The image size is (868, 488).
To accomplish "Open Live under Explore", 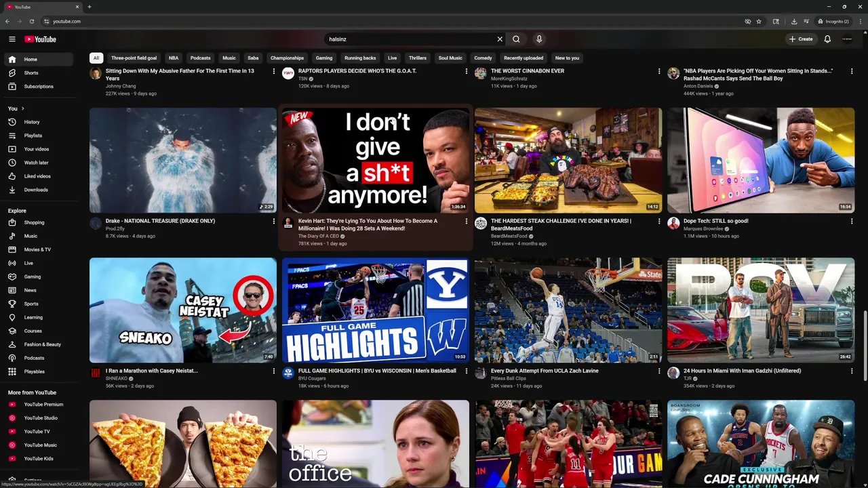I will click(x=38, y=263).
